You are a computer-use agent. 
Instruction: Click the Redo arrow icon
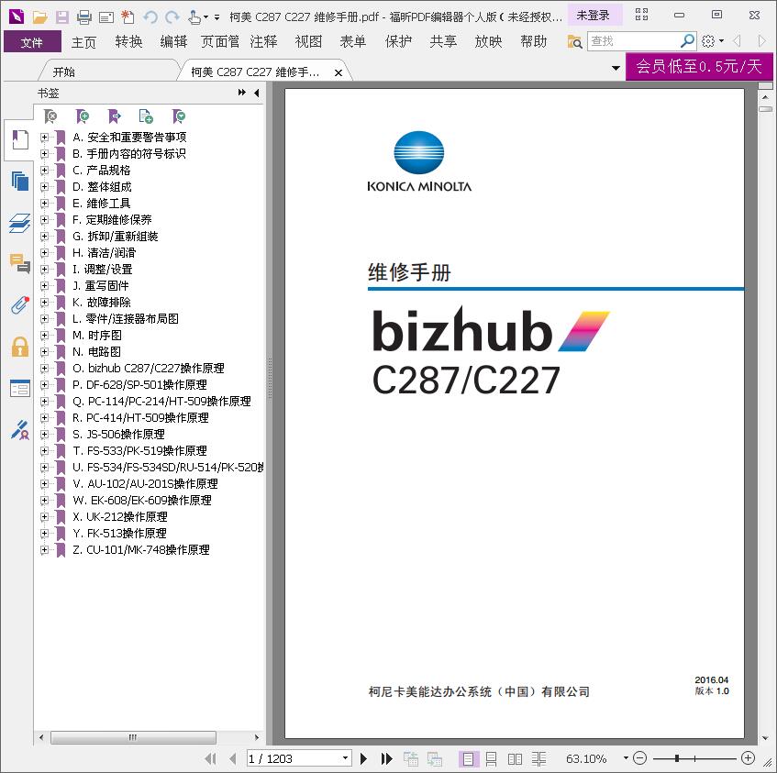coord(172,17)
